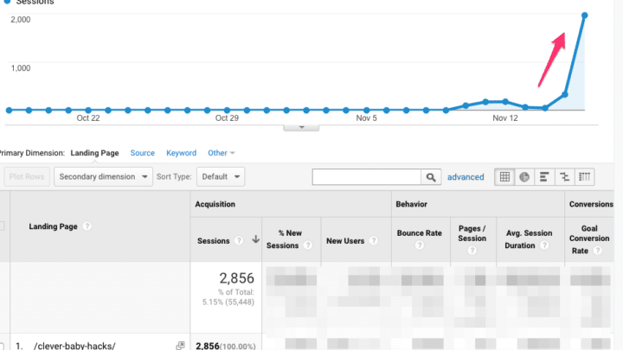Expand the Other primary dimension menu
This screenshot has height=350, width=623.
pyautogui.click(x=222, y=153)
